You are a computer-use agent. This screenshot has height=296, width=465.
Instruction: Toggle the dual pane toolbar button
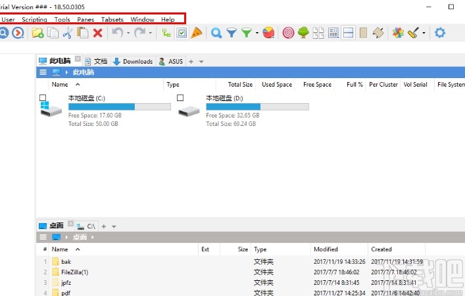[x=348, y=33]
